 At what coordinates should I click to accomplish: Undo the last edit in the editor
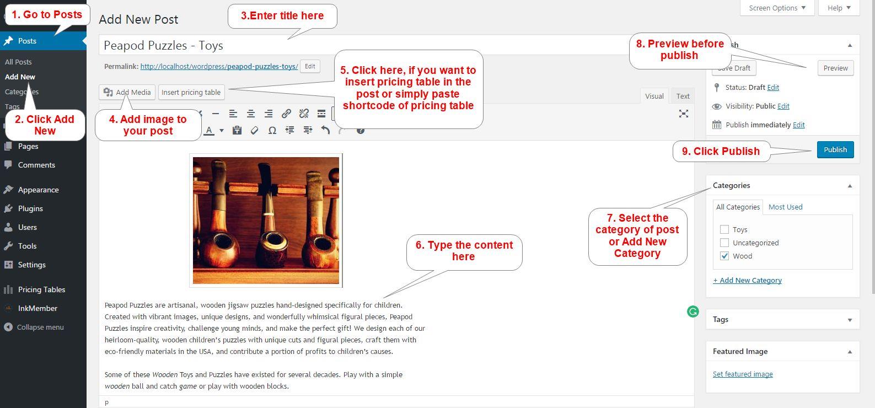325,130
